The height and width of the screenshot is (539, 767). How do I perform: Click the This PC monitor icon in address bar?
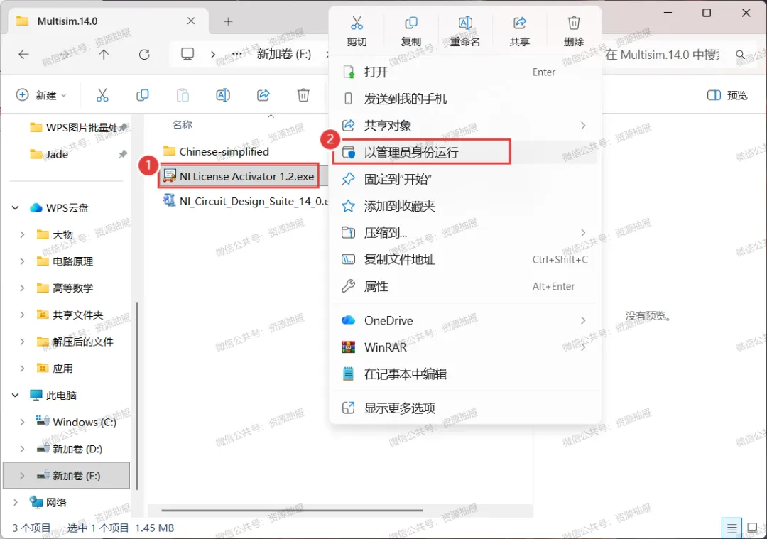(187, 54)
